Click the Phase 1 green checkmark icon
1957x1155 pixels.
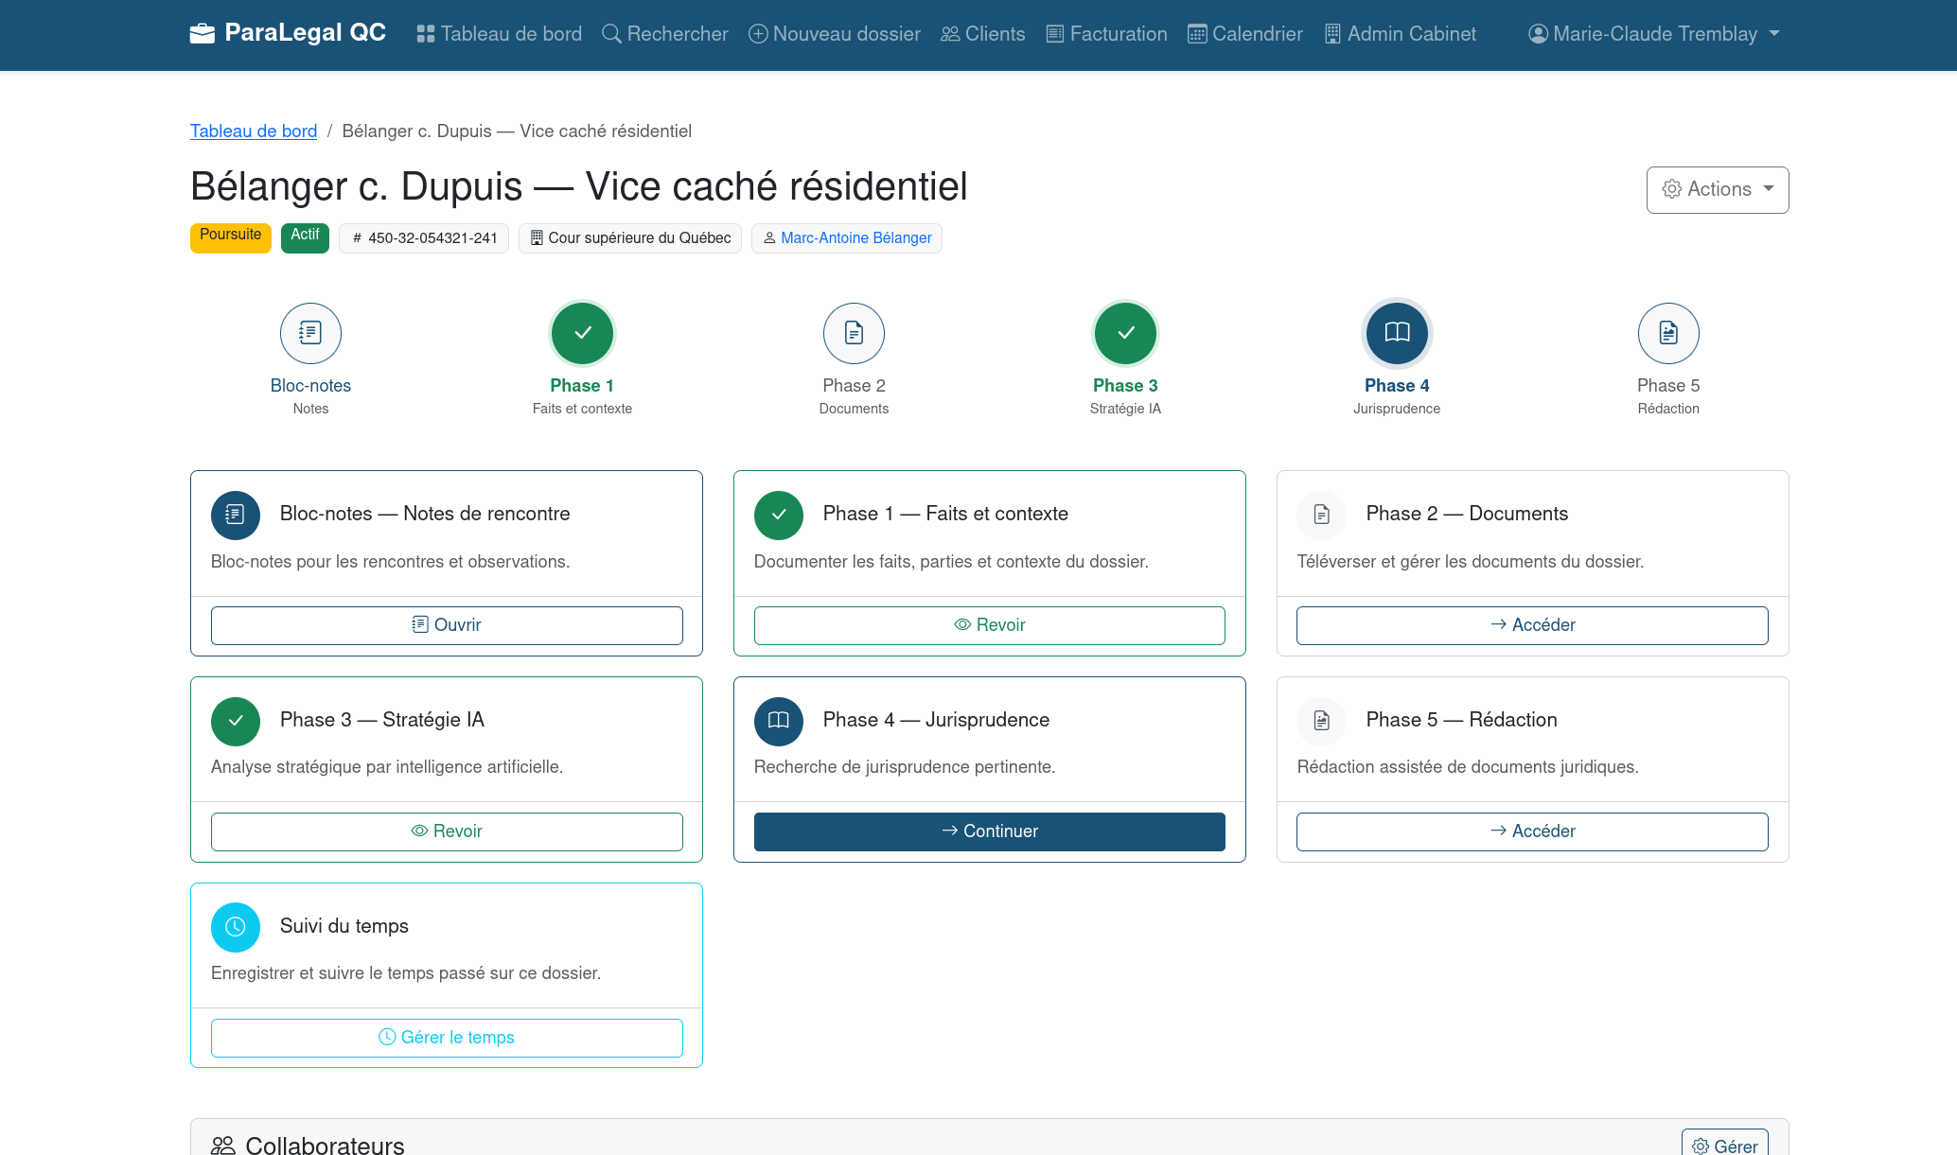[582, 333]
